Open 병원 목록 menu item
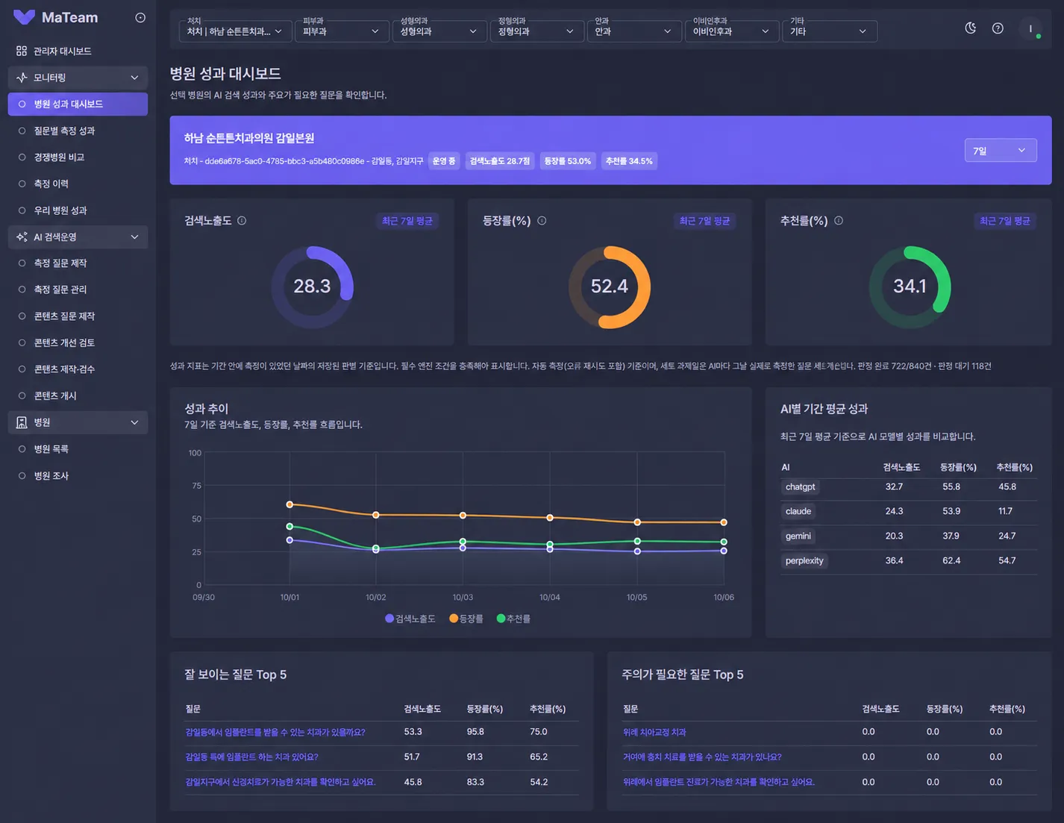1064x823 pixels. point(78,449)
